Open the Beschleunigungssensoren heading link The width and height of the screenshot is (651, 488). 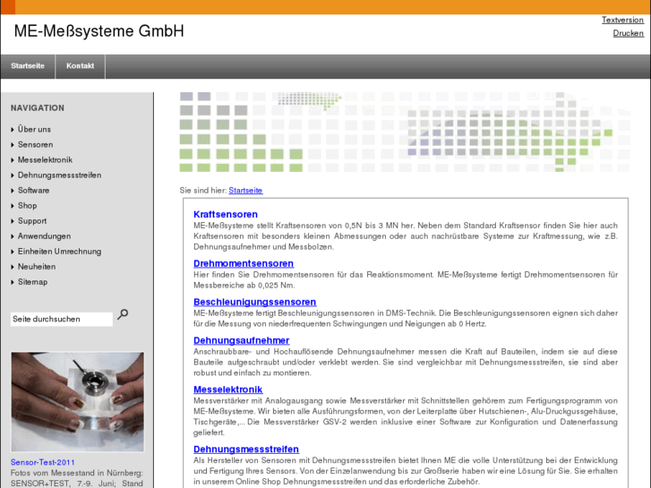point(255,302)
